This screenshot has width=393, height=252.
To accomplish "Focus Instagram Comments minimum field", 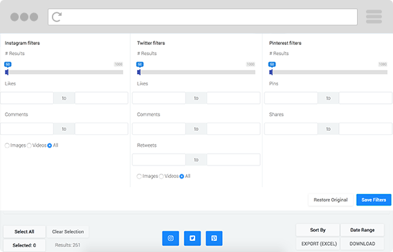I will (27, 129).
